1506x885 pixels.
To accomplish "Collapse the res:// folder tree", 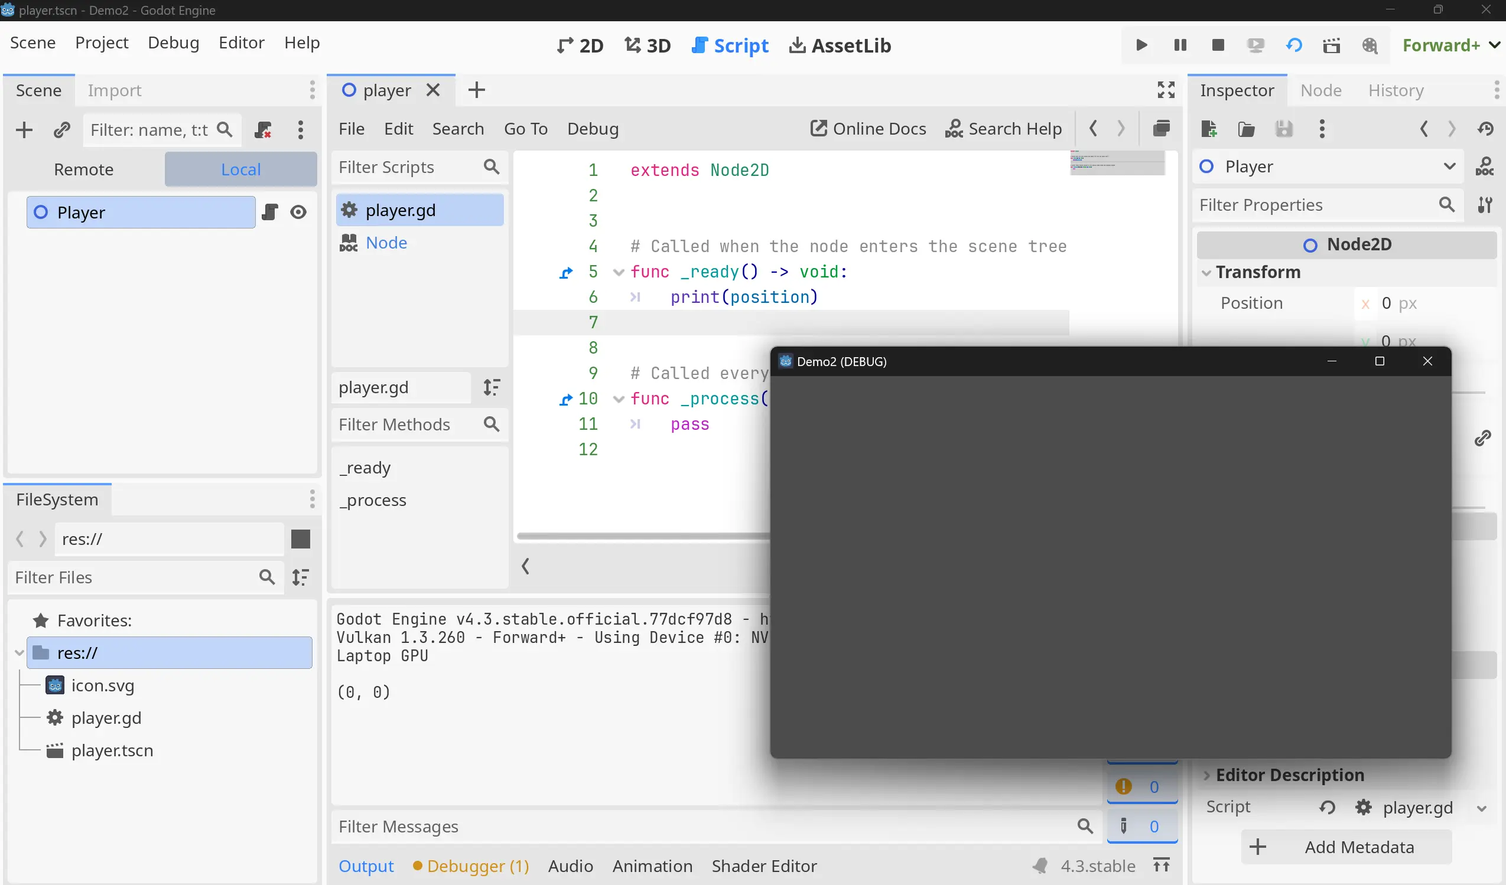I will (19, 654).
